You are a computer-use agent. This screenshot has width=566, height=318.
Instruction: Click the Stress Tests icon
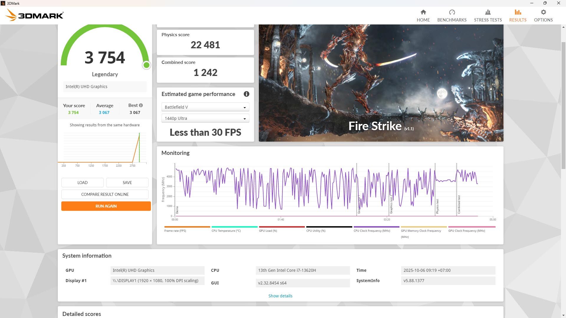(488, 12)
